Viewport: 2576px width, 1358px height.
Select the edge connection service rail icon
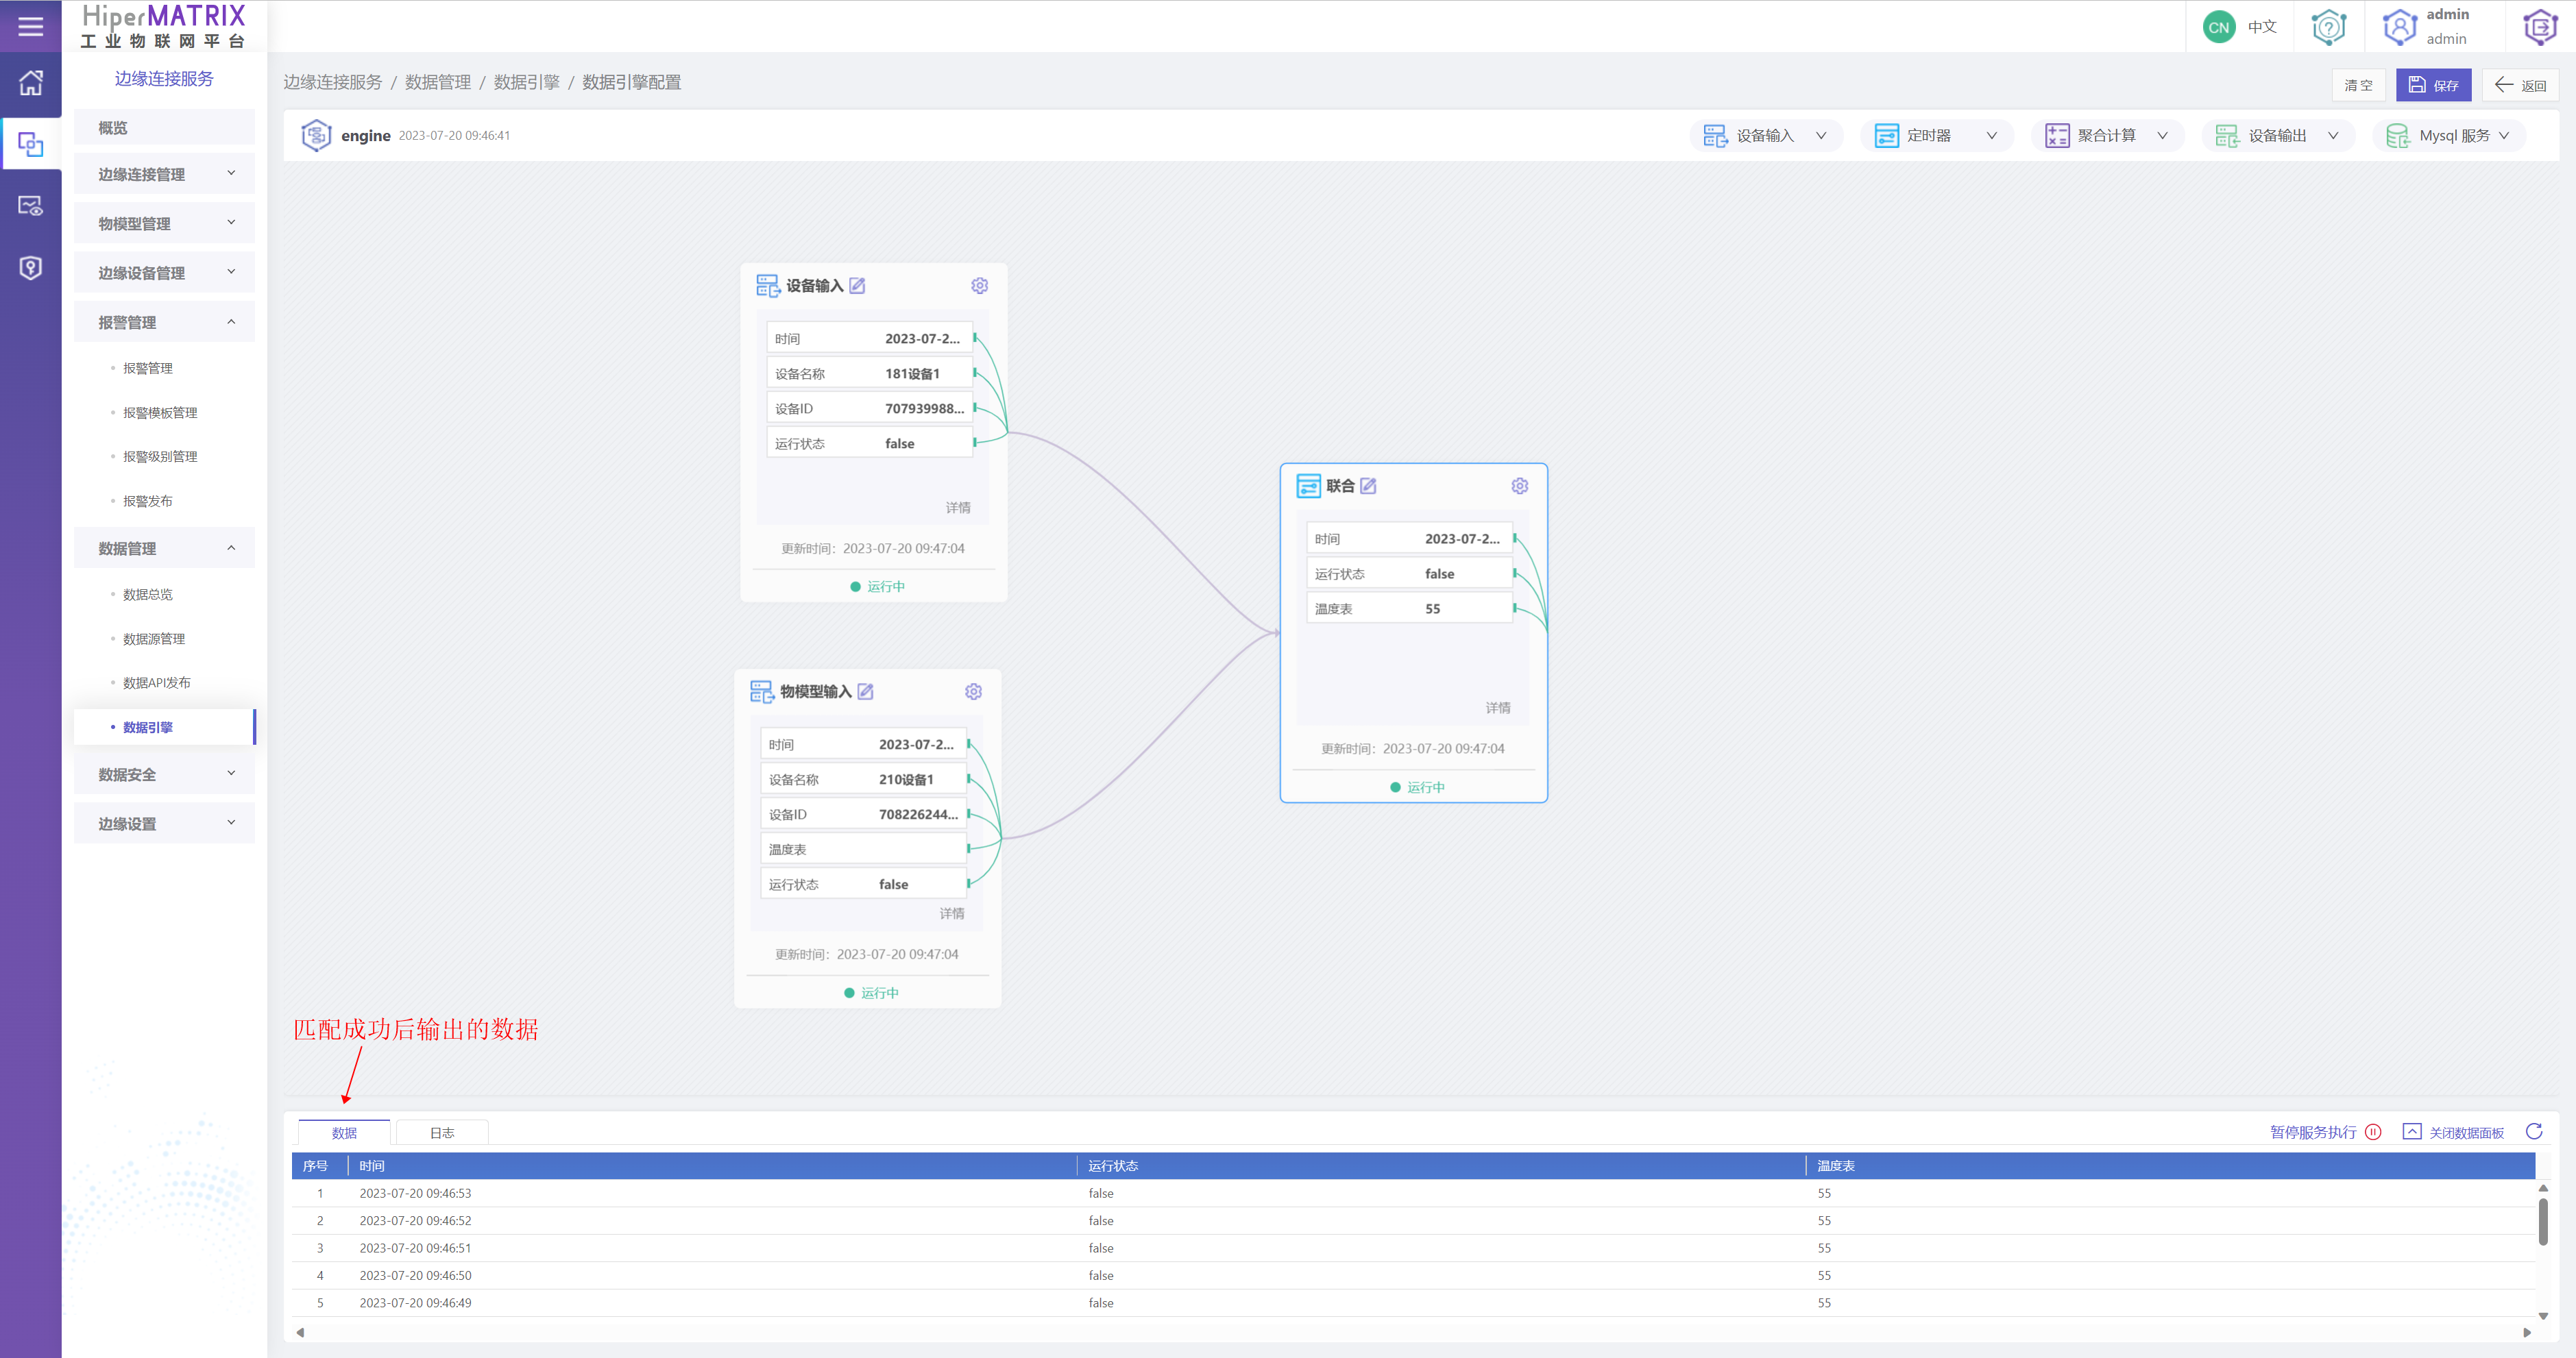pos(31,144)
